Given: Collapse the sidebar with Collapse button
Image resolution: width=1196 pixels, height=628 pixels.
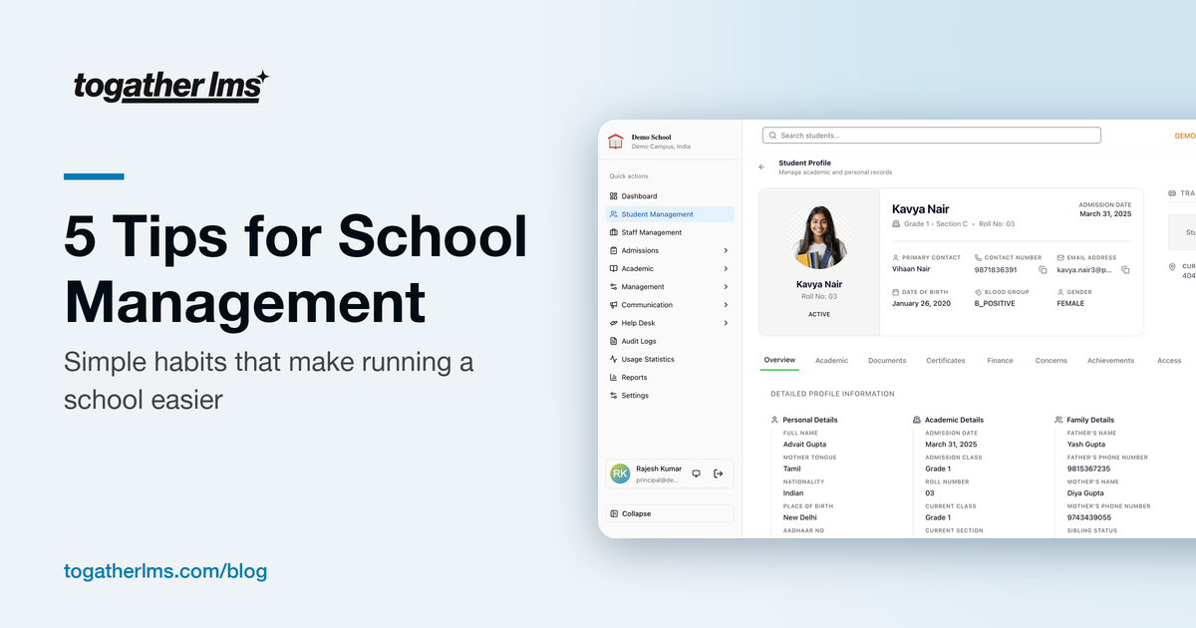Looking at the screenshot, I should click(670, 513).
